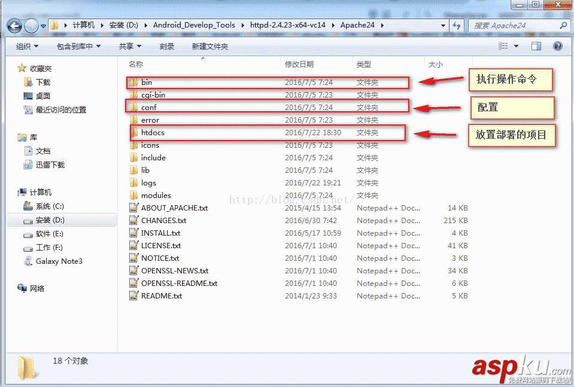Open the 组织 menu
The width and height of the screenshot is (574, 387).
coord(27,47)
